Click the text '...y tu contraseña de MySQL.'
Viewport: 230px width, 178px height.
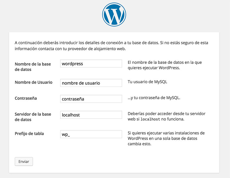click(x=154, y=98)
